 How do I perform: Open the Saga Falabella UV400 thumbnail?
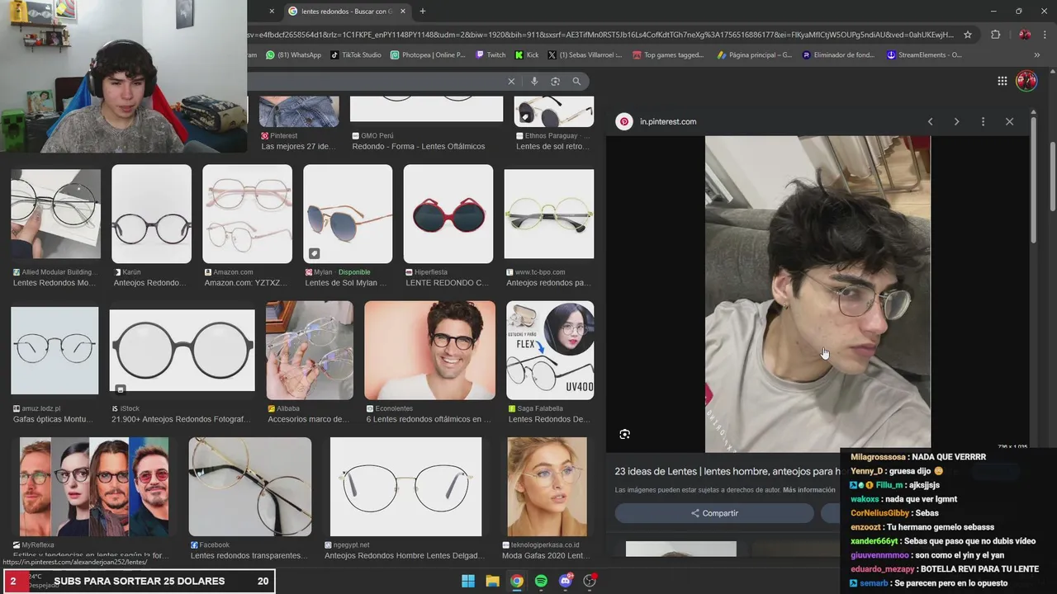[550, 351]
